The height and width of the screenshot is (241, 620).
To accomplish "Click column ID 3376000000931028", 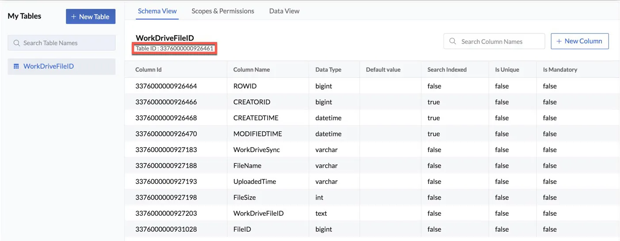I will click(166, 230).
